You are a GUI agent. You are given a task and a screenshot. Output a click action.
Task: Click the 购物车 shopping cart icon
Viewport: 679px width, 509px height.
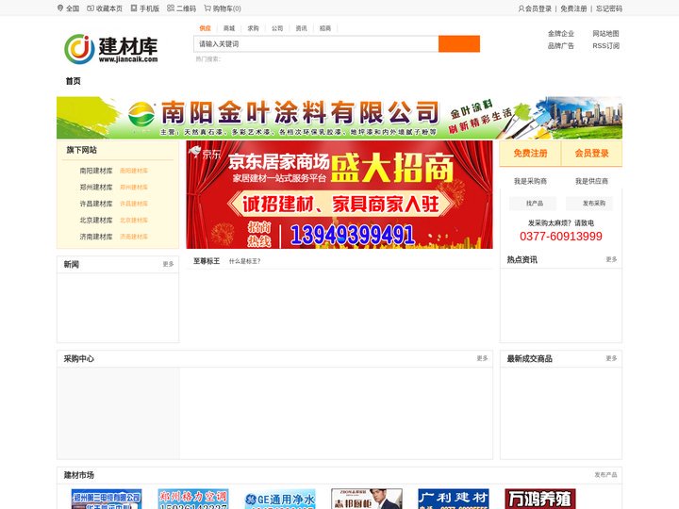[x=207, y=8]
